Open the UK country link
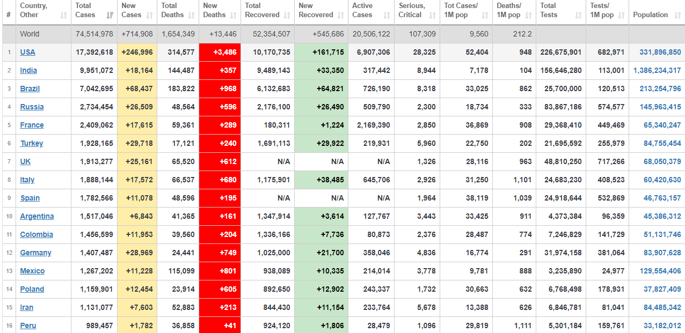Viewport: 685px width, 333px height. pos(25,161)
